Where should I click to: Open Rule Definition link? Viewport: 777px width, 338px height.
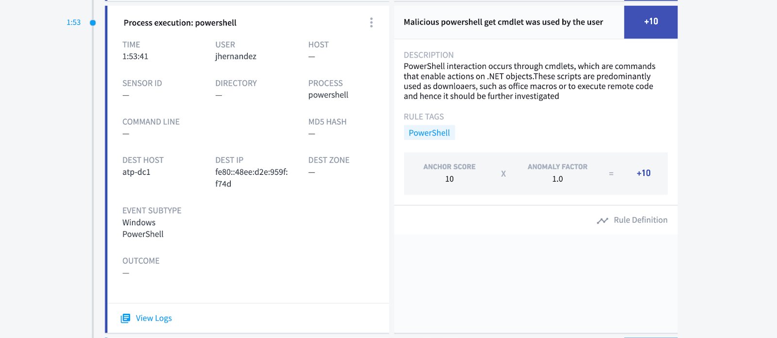640,220
